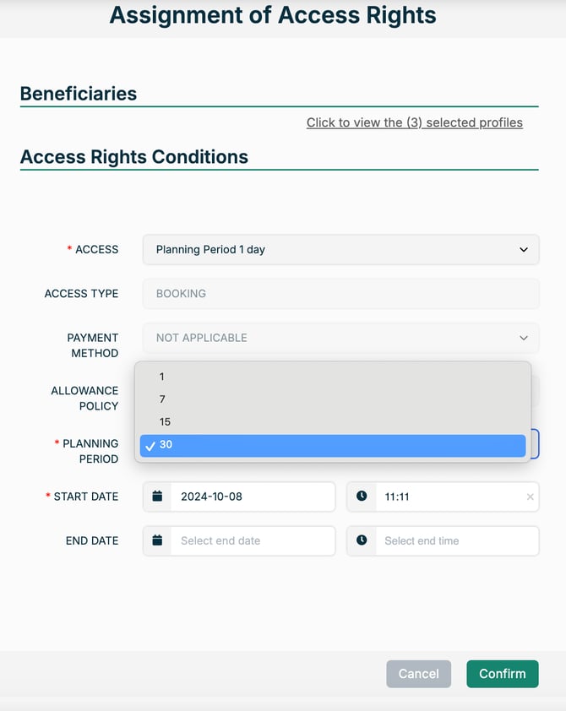
Task: Click the calendar icon beside end date
Action: point(157,540)
